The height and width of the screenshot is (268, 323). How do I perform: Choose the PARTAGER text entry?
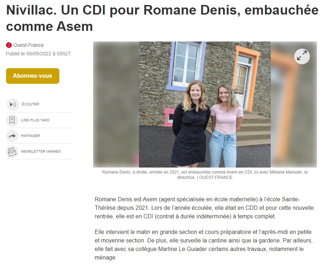(31, 136)
